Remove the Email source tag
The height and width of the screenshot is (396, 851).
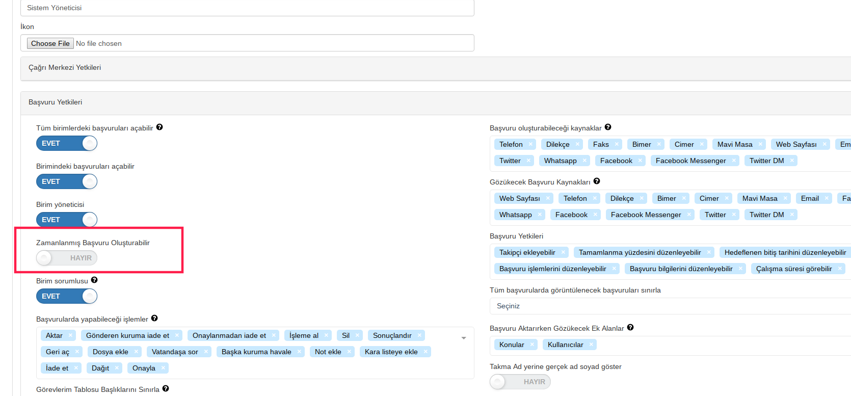click(x=827, y=198)
